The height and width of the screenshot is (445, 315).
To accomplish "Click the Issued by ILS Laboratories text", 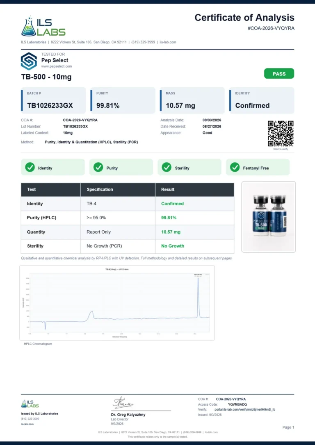I will (39, 413).
